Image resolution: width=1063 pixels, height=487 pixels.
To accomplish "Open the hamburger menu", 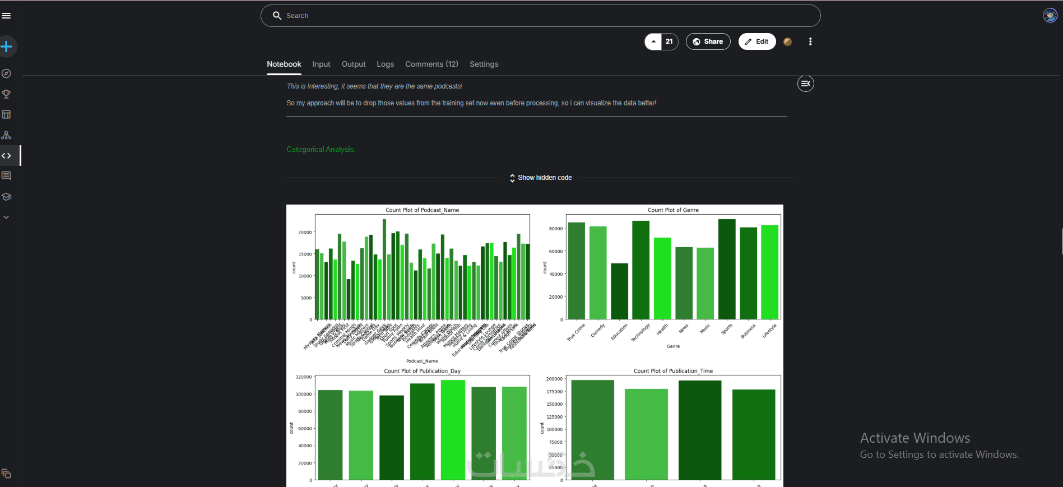I will (6, 16).
